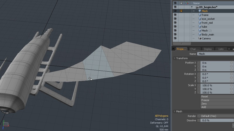Hide the front_mid layer with its eye
This screenshot has width=234, height=131.
pos(175,23)
